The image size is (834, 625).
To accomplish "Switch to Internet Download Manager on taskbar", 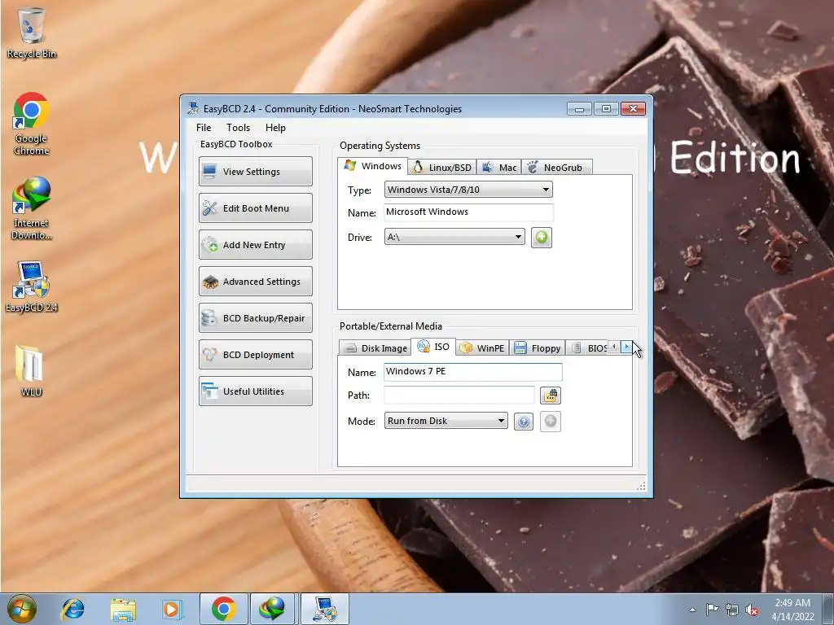I will click(272, 609).
